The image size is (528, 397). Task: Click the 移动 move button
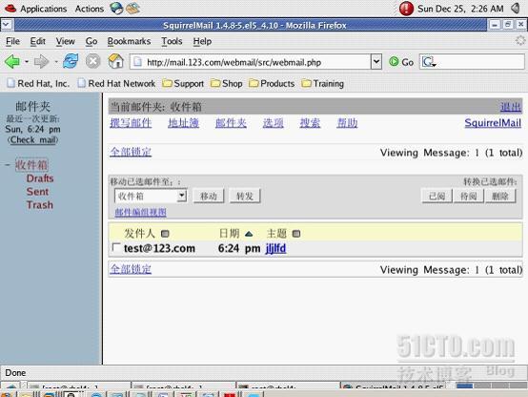click(x=209, y=196)
